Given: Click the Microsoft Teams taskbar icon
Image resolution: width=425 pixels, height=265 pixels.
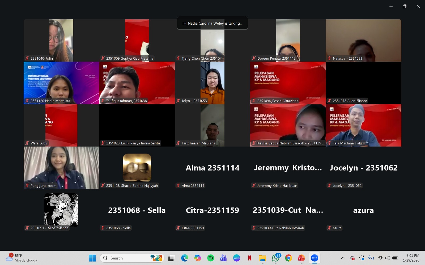Looking at the screenshot, I should pos(224,258).
